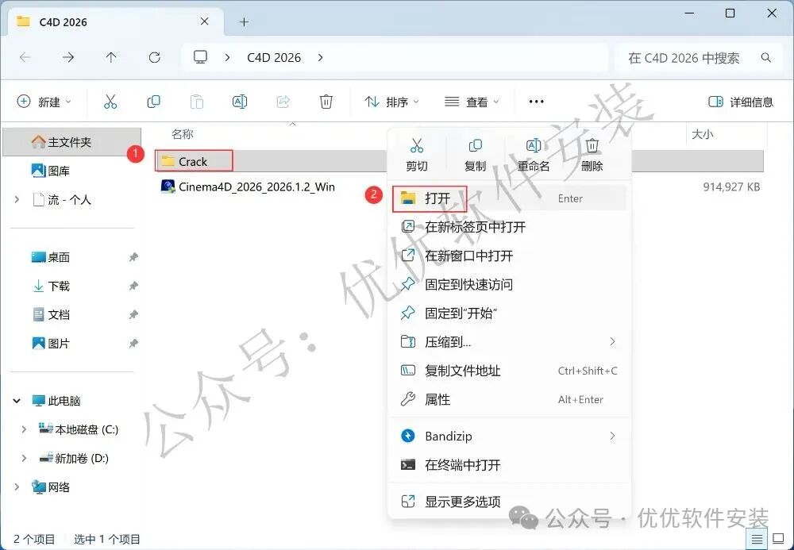Image resolution: width=794 pixels, height=550 pixels.
Task: Refresh the current folder
Action: click(x=155, y=57)
